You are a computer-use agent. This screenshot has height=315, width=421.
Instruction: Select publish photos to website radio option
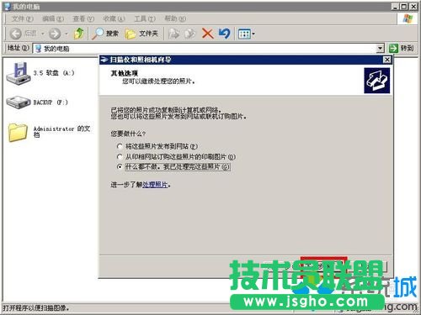click(120, 146)
